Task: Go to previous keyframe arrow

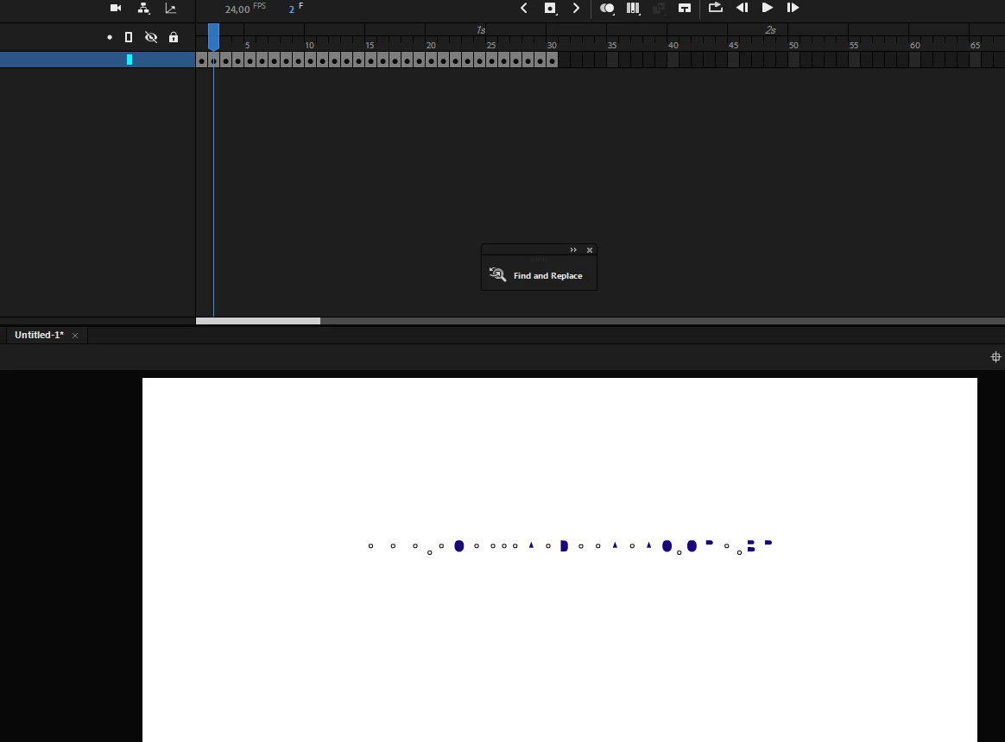Action: tap(523, 8)
